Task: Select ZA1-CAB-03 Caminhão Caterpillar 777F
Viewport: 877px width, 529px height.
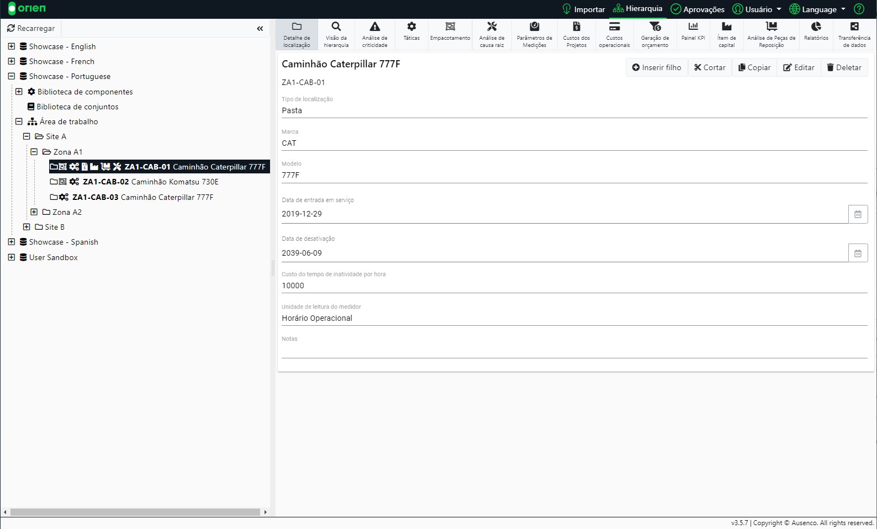Action: point(131,197)
